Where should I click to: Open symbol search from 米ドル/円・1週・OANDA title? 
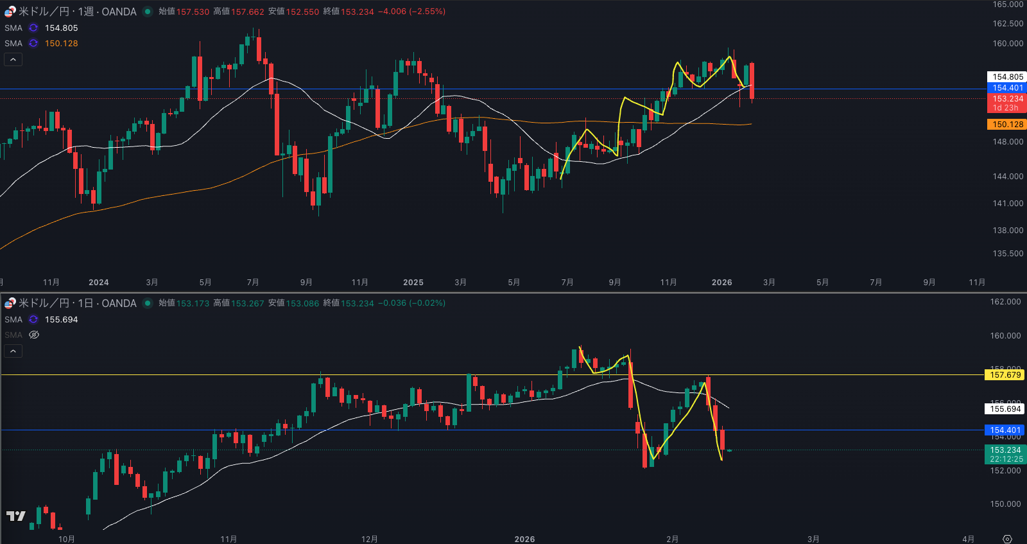click(x=77, y=12)
